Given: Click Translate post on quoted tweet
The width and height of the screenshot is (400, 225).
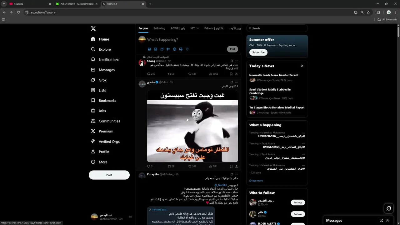Looking at the screenshot, I should point(157,210).
